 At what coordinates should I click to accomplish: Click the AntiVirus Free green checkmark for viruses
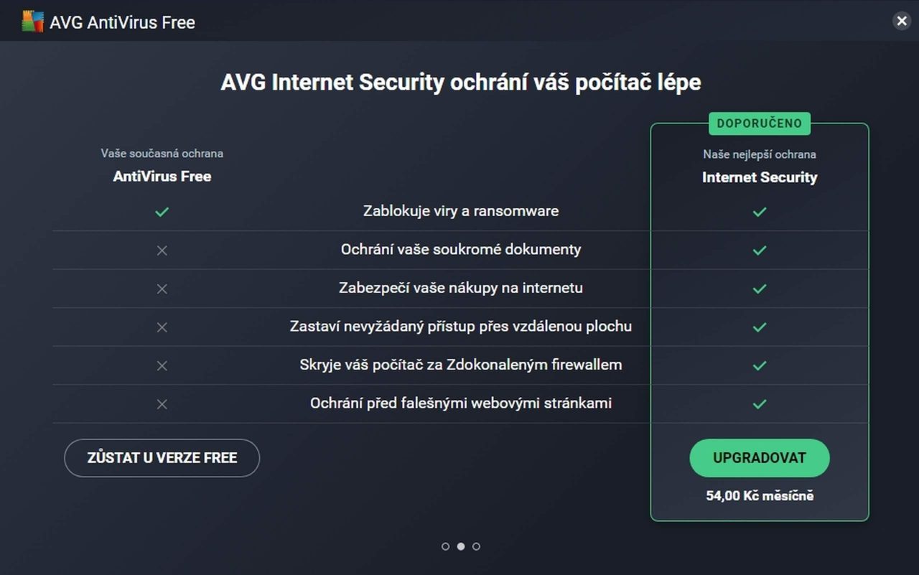click(x=162, y=212)
